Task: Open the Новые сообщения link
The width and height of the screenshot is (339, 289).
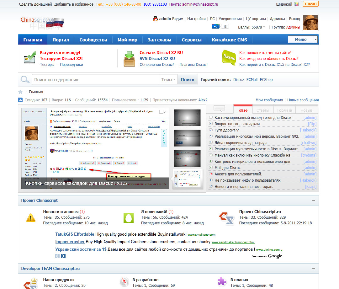Action: point(303,100)
